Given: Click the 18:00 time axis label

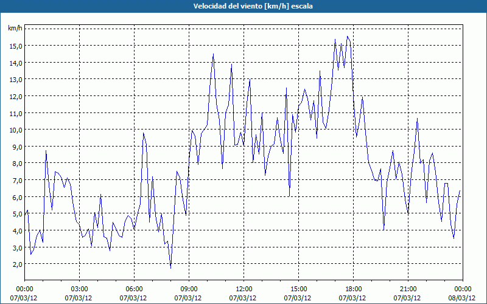Looking at the screenshot, I should (353, 289).
